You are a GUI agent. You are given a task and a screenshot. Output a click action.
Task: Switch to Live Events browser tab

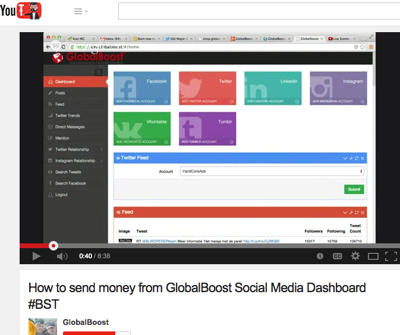pyautogui.click(x=342, y=39)
